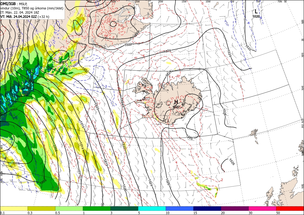Pick the cyan 5–10 mm legend swatch

[x=152, y=208]
